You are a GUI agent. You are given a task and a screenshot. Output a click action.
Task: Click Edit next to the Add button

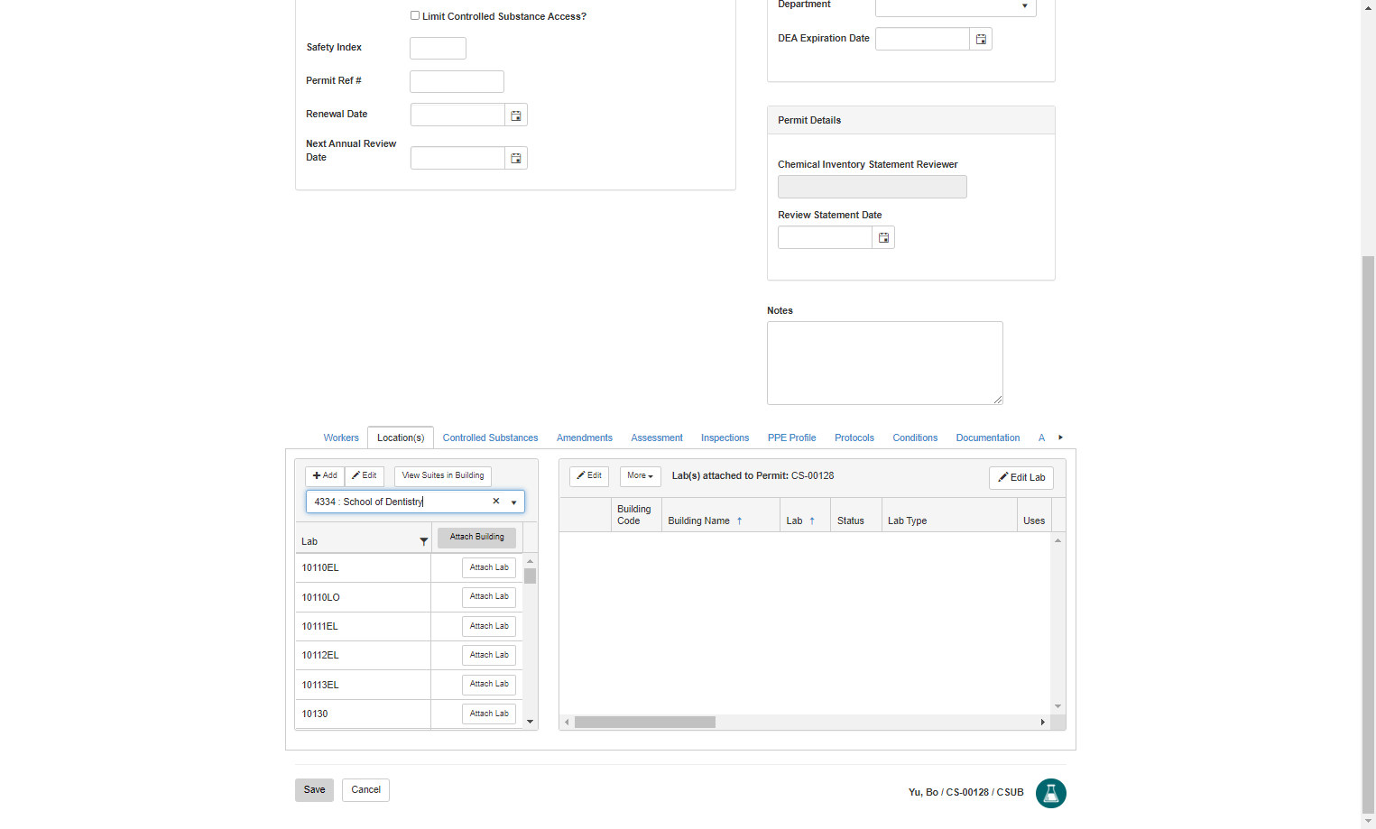365,476
